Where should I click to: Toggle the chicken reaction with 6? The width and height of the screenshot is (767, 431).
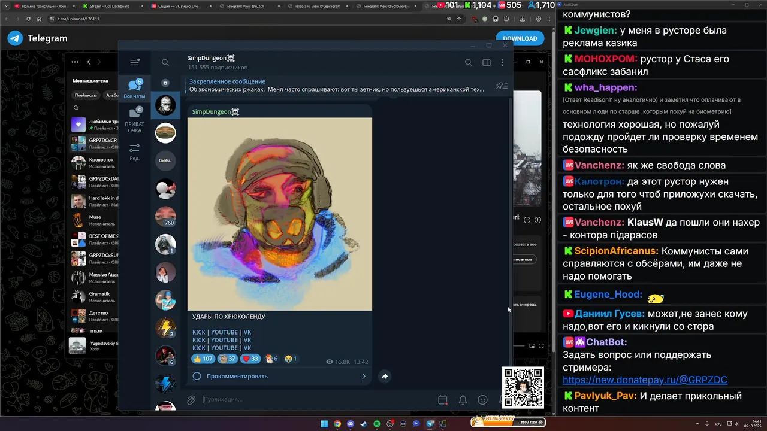[x=271, y=359]
